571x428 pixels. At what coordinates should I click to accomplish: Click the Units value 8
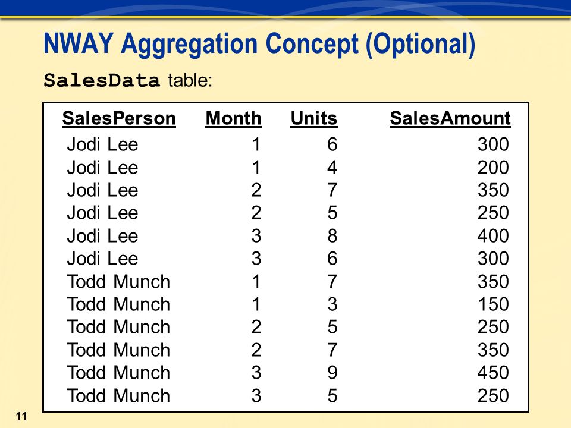(332, 236)
